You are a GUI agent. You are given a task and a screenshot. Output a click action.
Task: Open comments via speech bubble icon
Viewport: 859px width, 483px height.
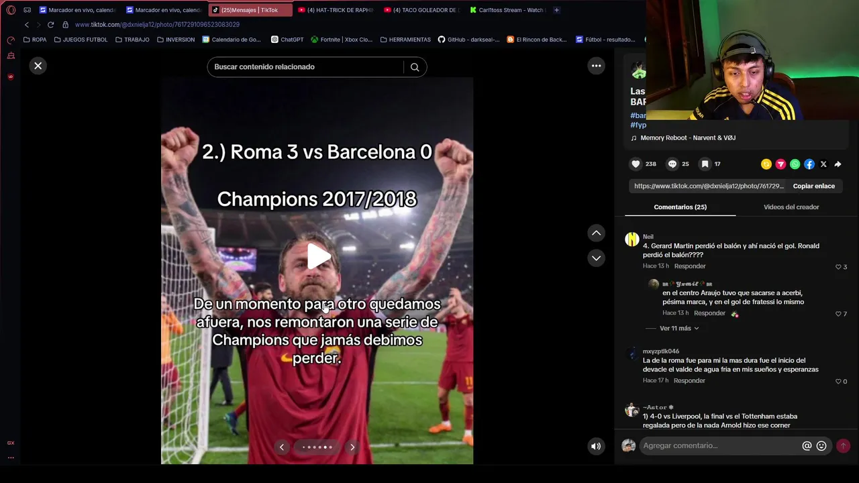[x=672, y=164]
